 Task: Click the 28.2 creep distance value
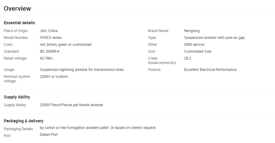(x=188, y=58)
